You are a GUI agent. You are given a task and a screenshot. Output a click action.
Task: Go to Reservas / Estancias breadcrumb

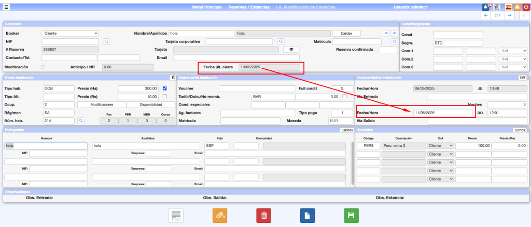(x=248, y=7)
